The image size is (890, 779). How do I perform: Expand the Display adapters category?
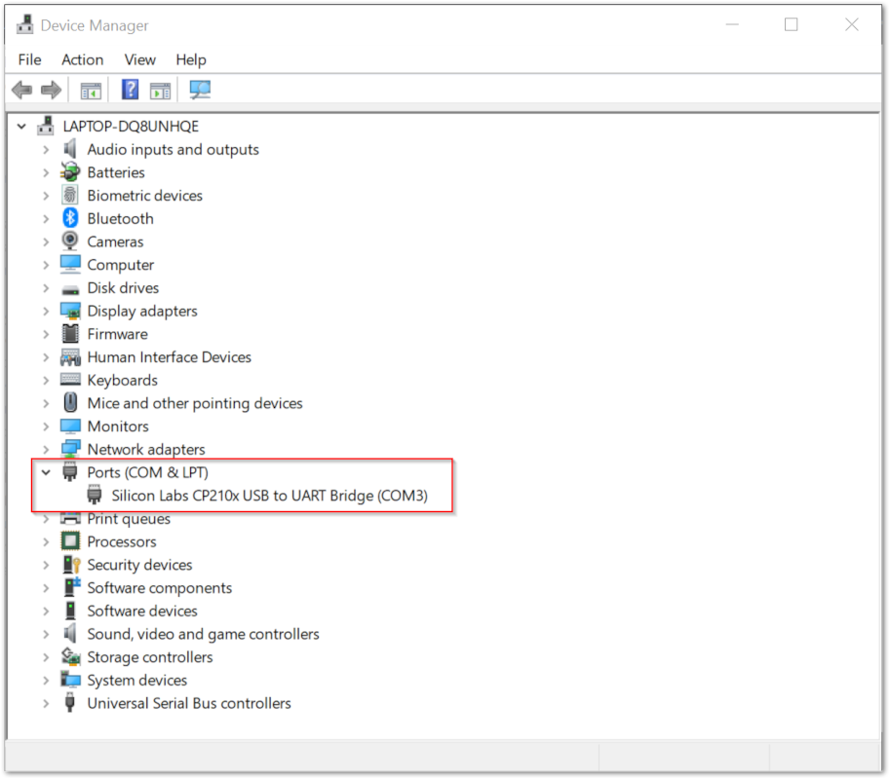click(x=47, y=311)
